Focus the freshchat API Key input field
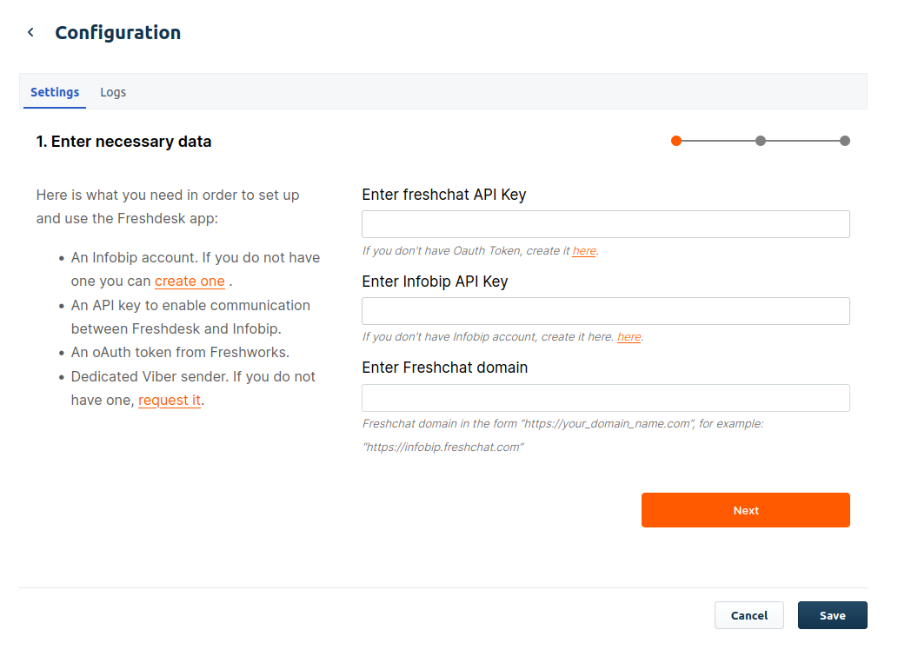Screen dimensions: 918x663 [605, 224]
